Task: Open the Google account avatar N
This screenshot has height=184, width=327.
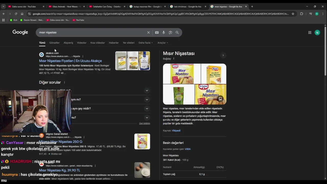Action: [317, 32]
